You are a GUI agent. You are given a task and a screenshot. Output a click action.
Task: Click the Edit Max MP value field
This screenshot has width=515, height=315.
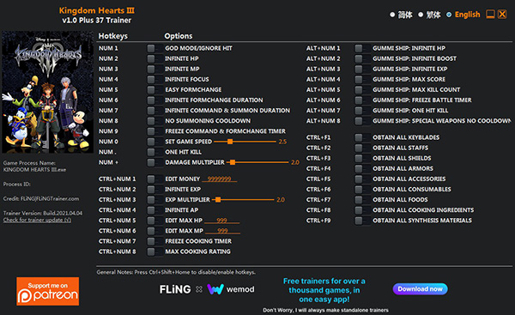(x=222, y=231)
